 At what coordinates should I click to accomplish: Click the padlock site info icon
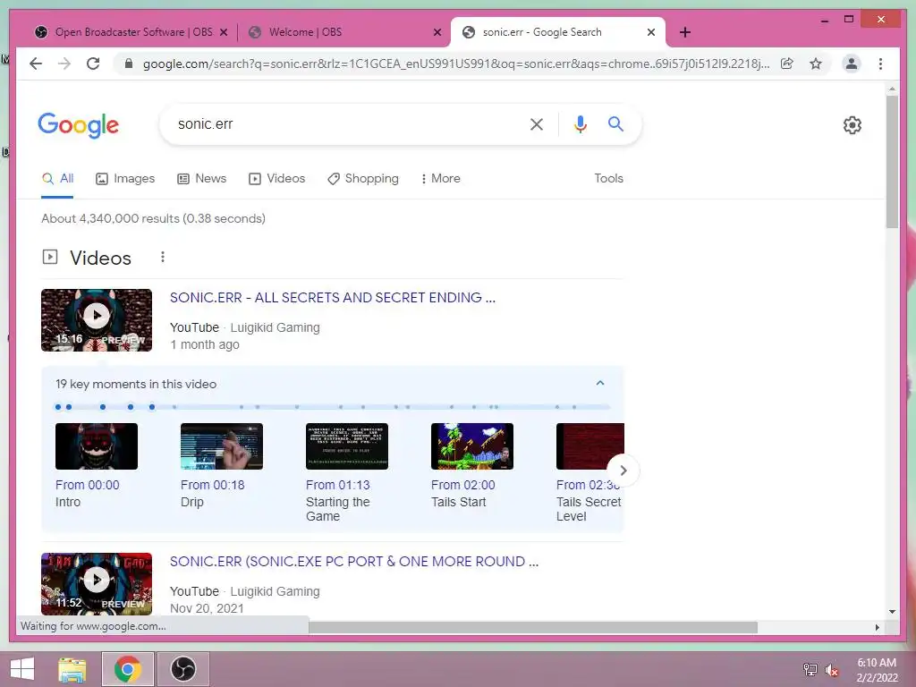(129, 64)
